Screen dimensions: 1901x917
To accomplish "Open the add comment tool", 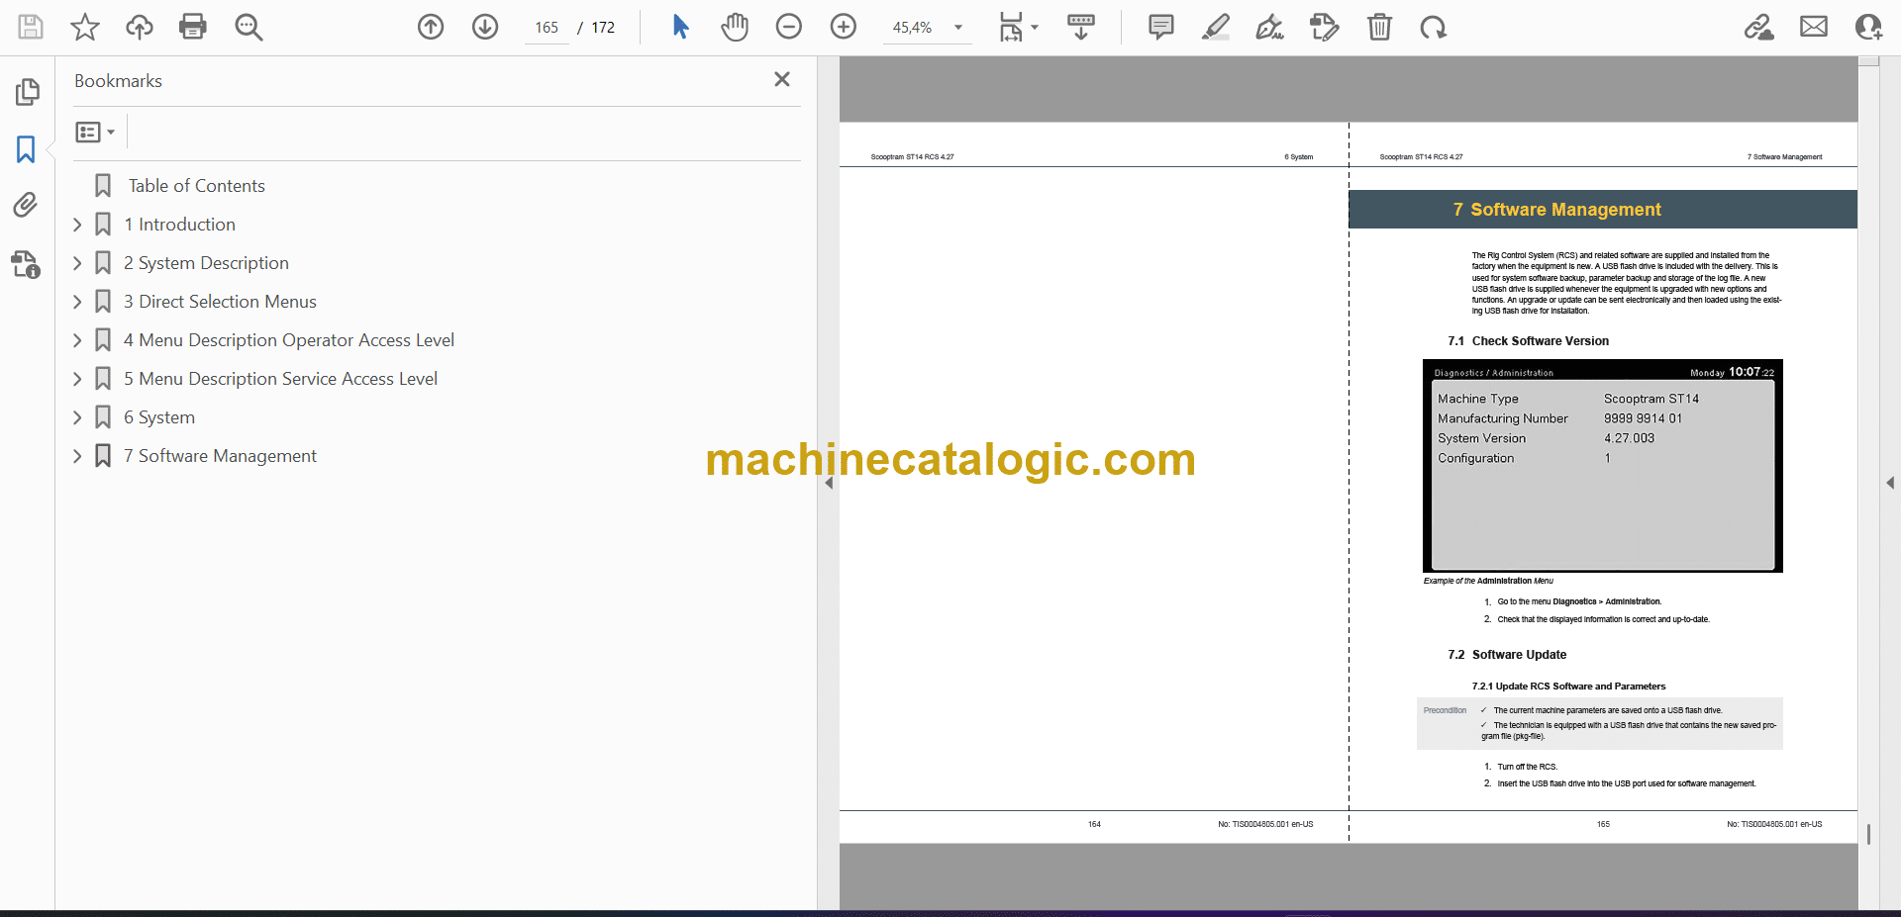I will coord(1161,27).
